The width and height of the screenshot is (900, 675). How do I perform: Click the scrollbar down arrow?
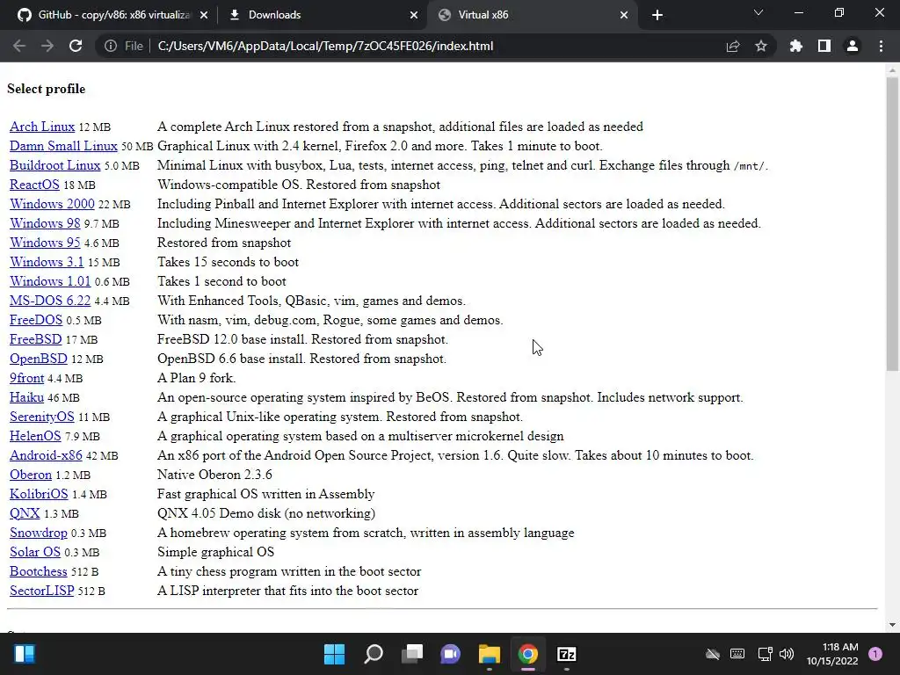tap(892, 625)
